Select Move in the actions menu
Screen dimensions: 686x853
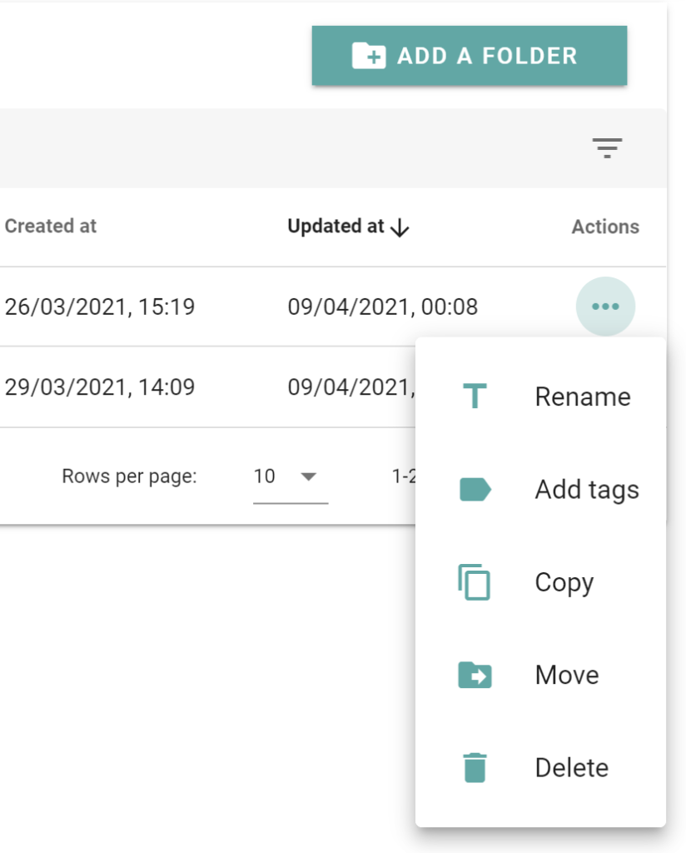point(540,675)
